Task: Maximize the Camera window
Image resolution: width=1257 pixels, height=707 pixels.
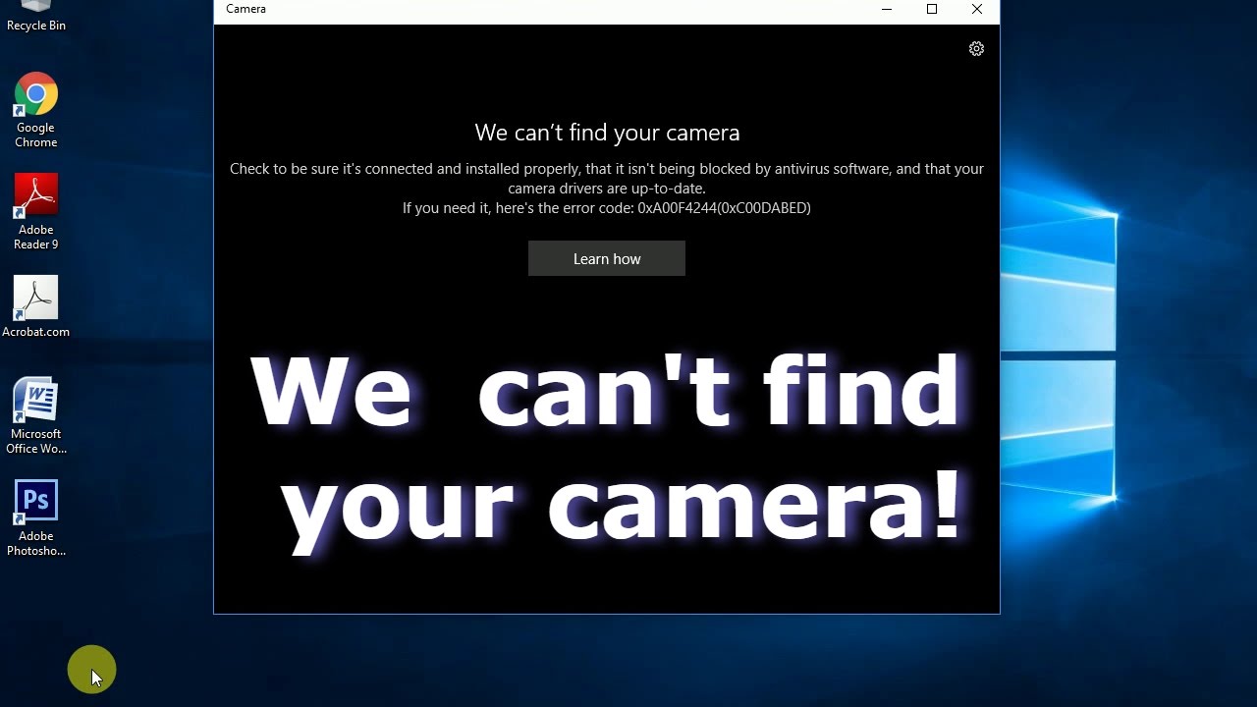Action: click(x=931, y=9)
